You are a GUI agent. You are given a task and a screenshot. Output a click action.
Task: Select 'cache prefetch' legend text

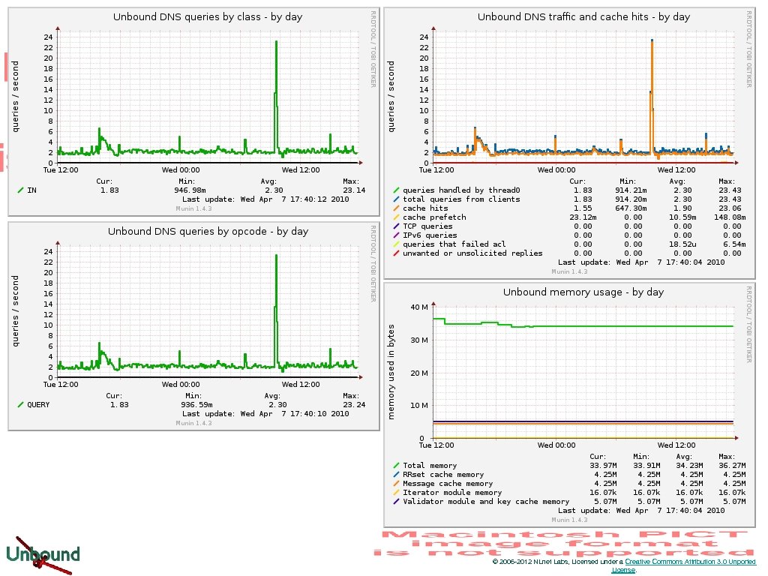click(x=434, y=217)
